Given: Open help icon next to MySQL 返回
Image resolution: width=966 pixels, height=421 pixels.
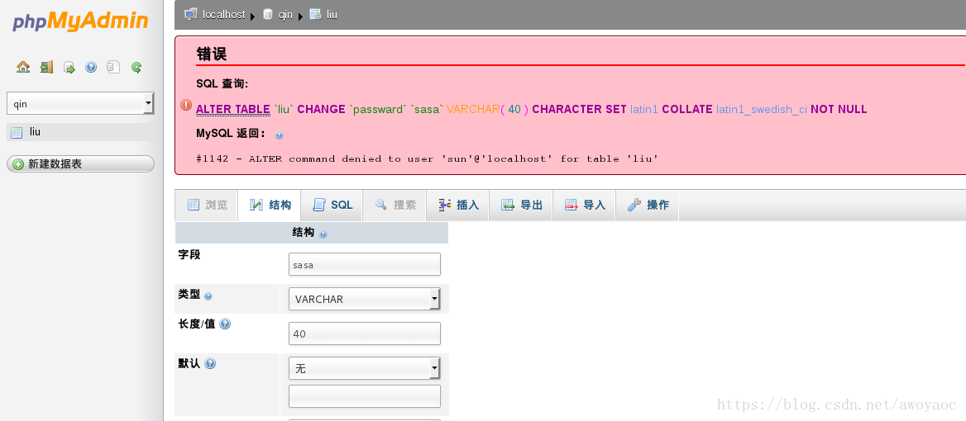Looking at the screenshot, I should 279,135.
